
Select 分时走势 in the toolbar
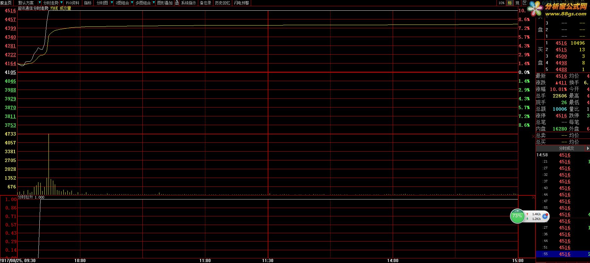point(51,3)
